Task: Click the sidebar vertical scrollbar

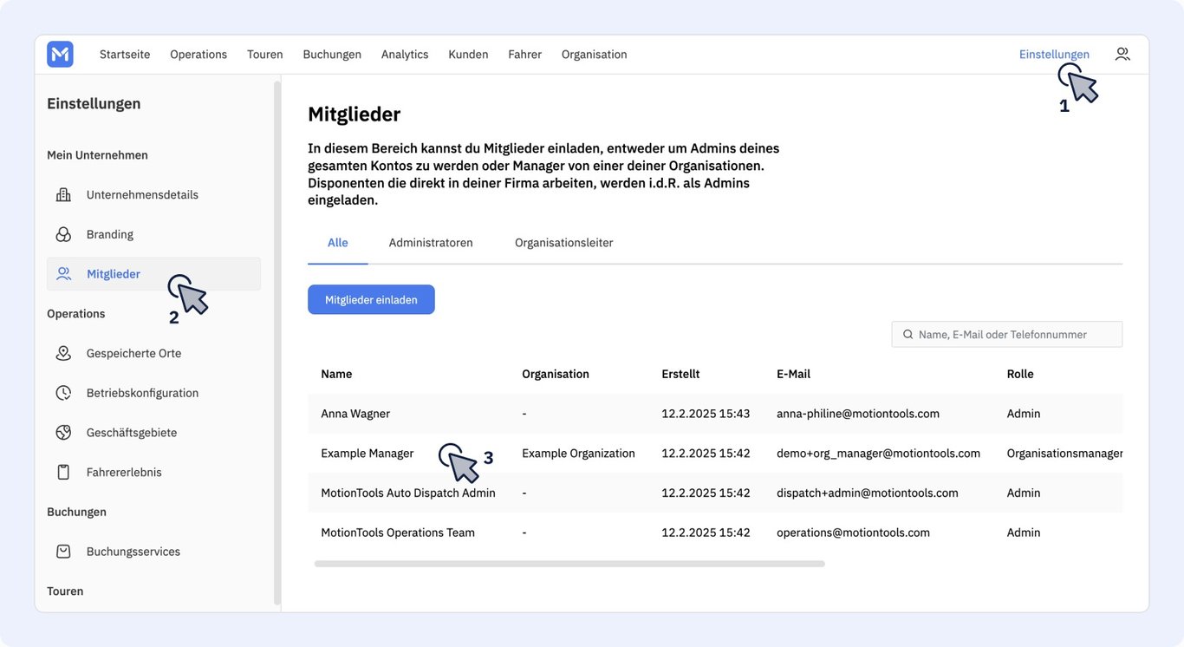Action: [x=277, y=343]
